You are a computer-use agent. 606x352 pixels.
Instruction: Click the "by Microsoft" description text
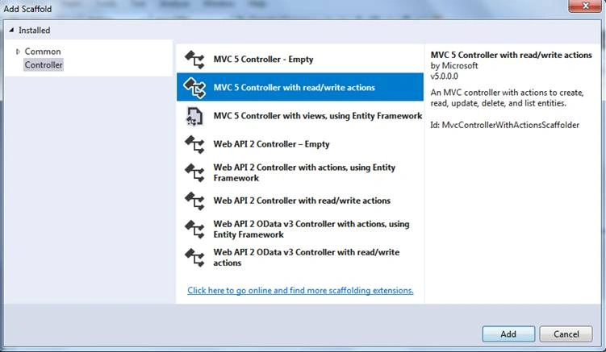tap(454, 65)
